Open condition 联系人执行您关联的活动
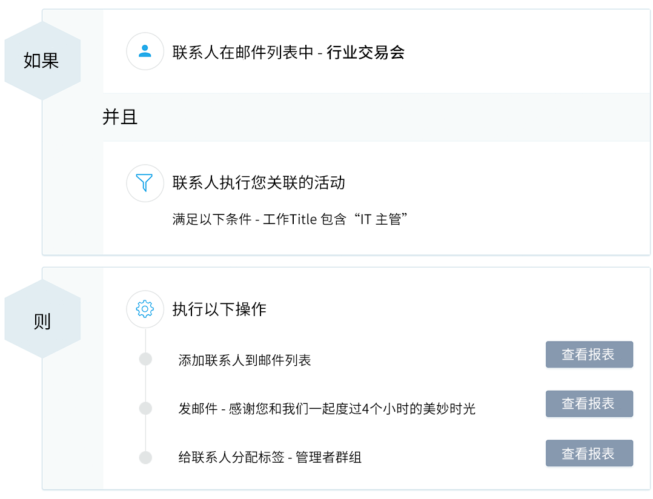653x499 pixels. (x=259, y=183)
